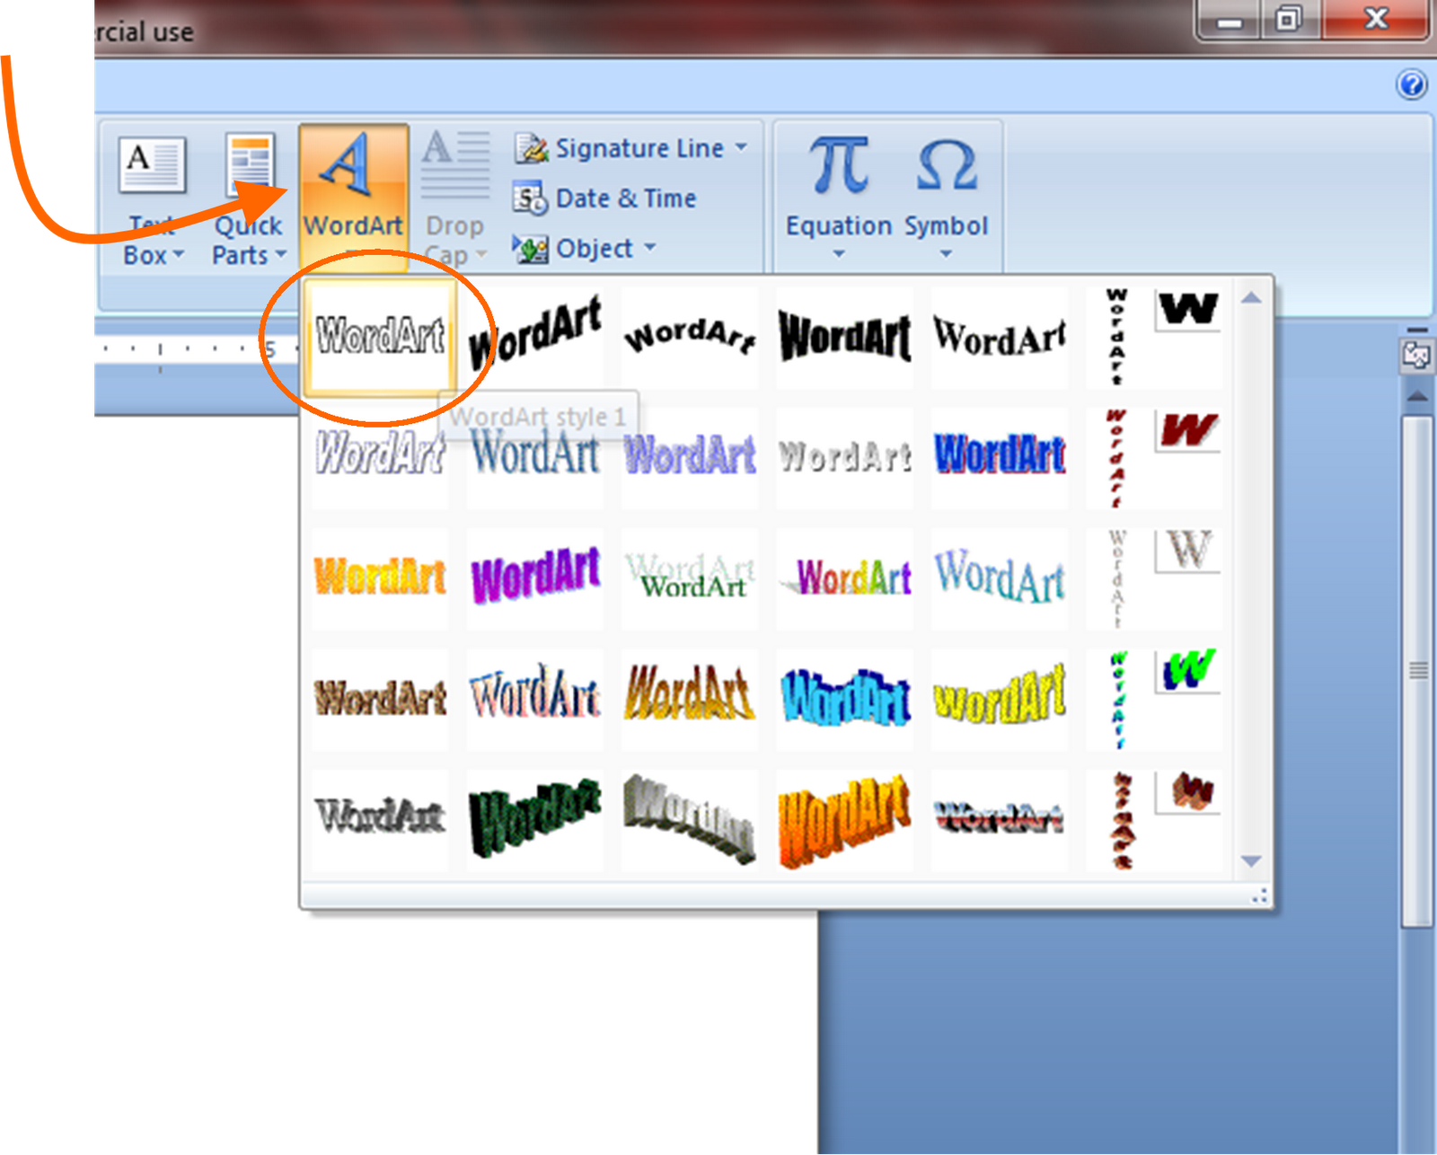This screenshot has width=1437, height=1155.
Task: Pick the green serif reflected WordArt style
Action: click(x=690, y=577)
